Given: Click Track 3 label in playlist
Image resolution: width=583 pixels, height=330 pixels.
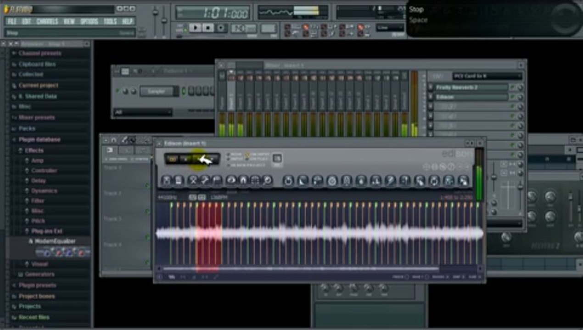Looking at the screenshot, I should click(x=112, y=219).
